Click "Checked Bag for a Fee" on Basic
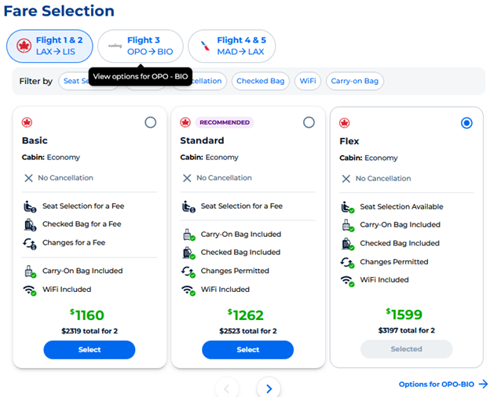This screenshot has width=490, height=397. (82, 224)
